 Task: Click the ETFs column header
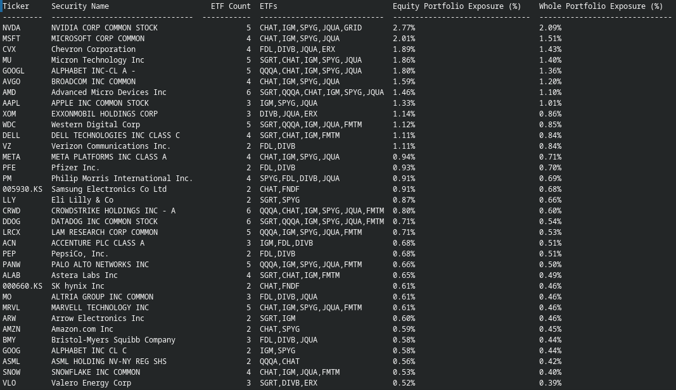pyautogui.click(x=268, y=6)
